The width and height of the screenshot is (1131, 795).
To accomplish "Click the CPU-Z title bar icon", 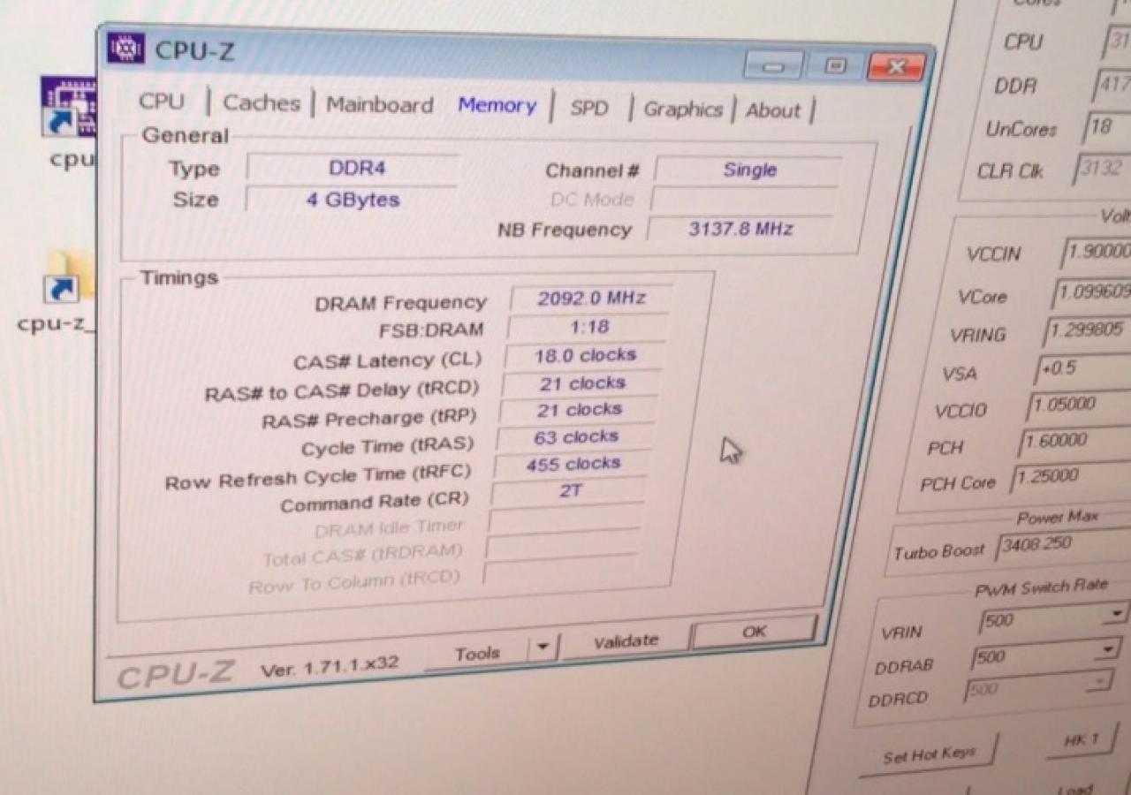I will [x=125, y=48].
